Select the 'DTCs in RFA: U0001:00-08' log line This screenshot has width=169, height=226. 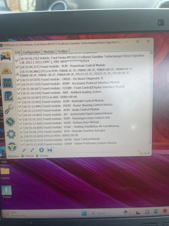click(49, 136)
